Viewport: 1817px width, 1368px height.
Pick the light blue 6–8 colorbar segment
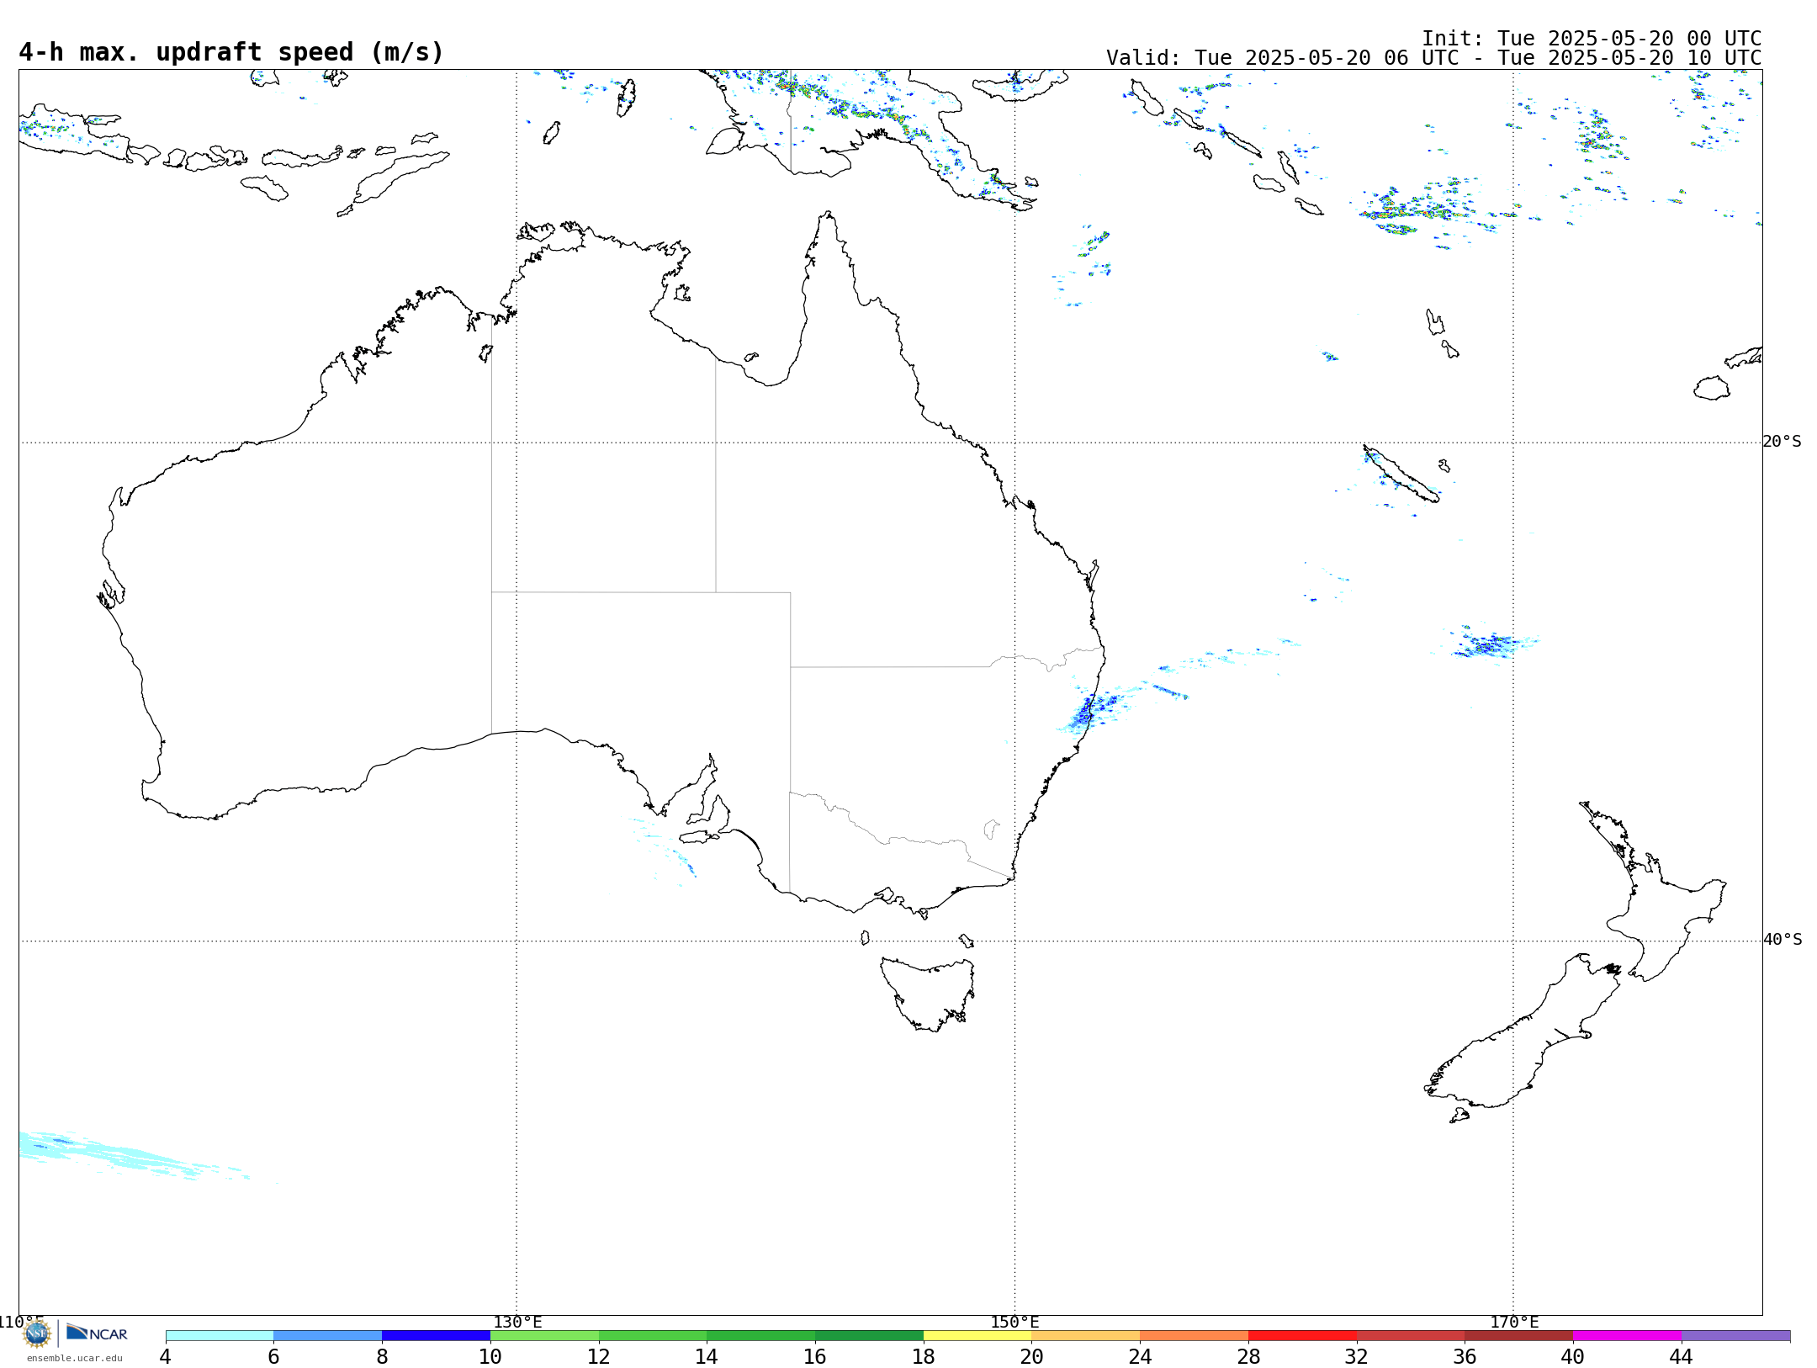coord(328,1336)
